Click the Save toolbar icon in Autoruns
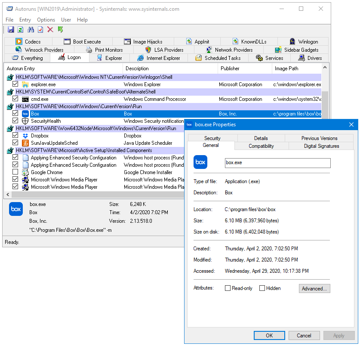The image size is (360, 346). coord(11,29)
